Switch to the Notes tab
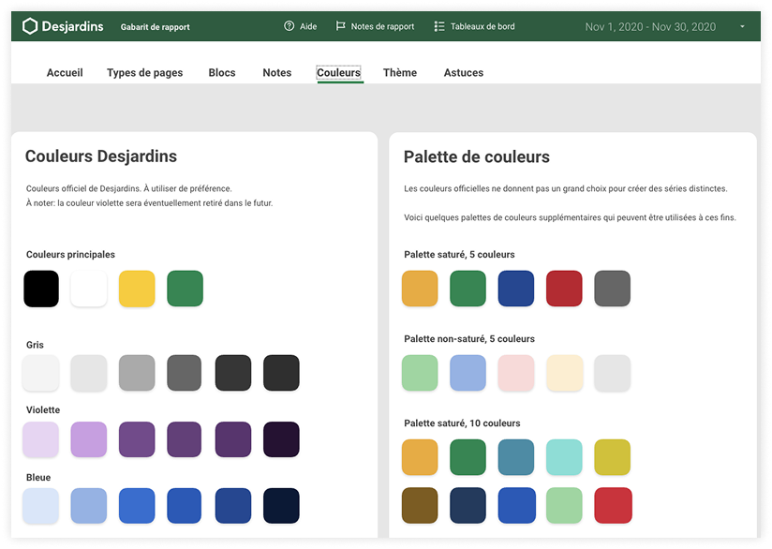The height and width of the screenshot is (549, 772). (276, 72)
